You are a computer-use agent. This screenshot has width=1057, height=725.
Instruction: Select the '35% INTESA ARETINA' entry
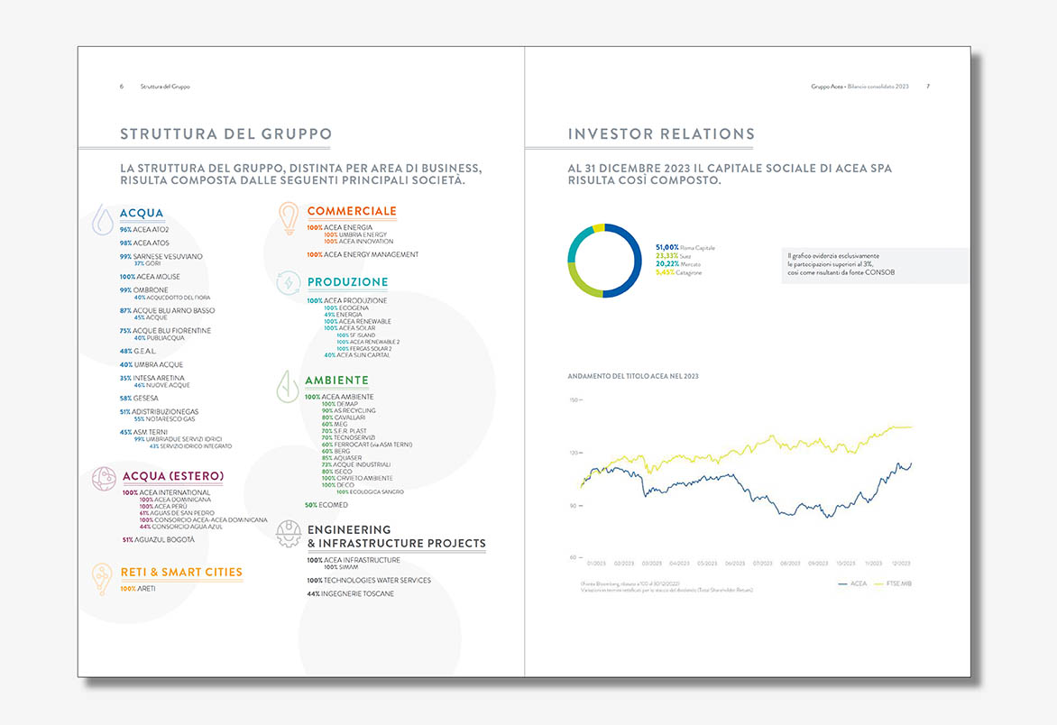(152, 378)
